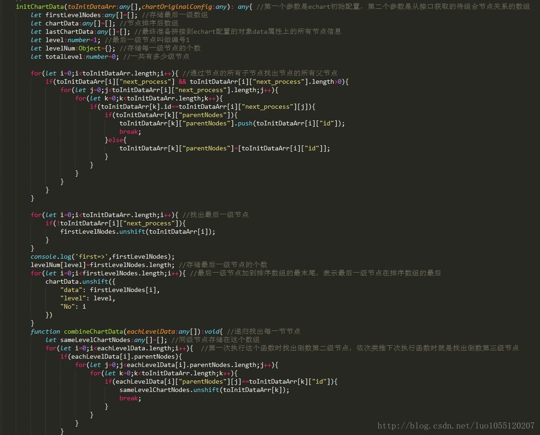The width and height of the screenshot is (540, 435).
Task: Click 'levelNum[level]=firstLevelNodes.length;' statement
Action: pyautogui.click(x=103, y=265)
